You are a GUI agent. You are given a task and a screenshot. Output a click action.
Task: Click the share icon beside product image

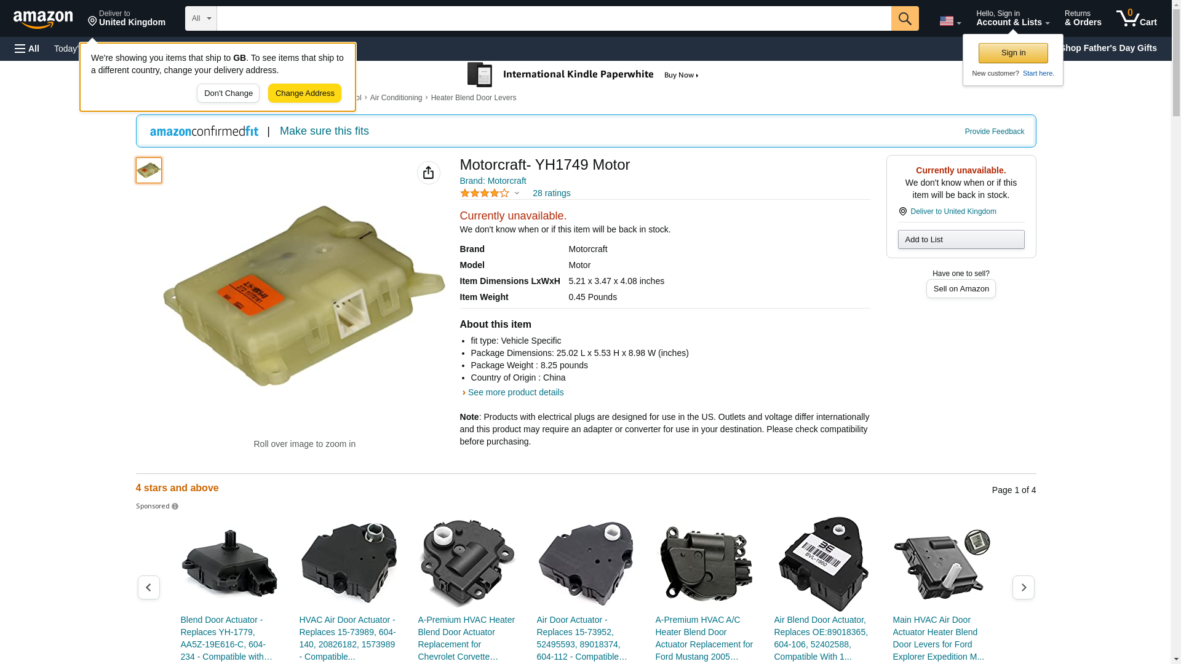pyautogui.click(x=428, y=173)
